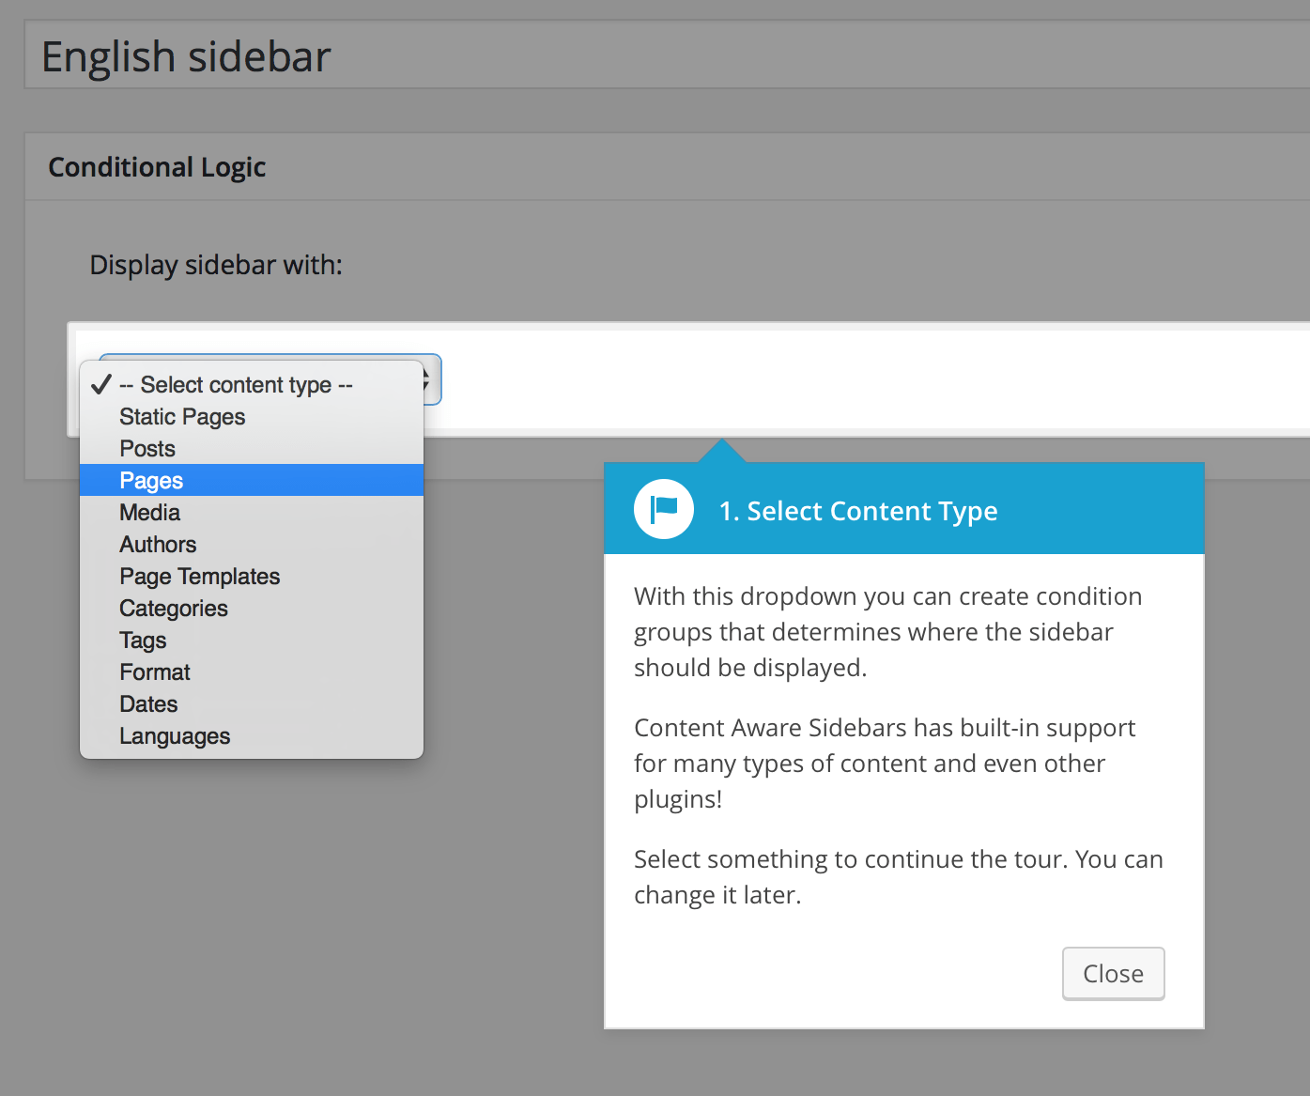Screen dimensions: 1310x1096
Task: Click the checkmark next to selected content type
Action: point(99,384)
